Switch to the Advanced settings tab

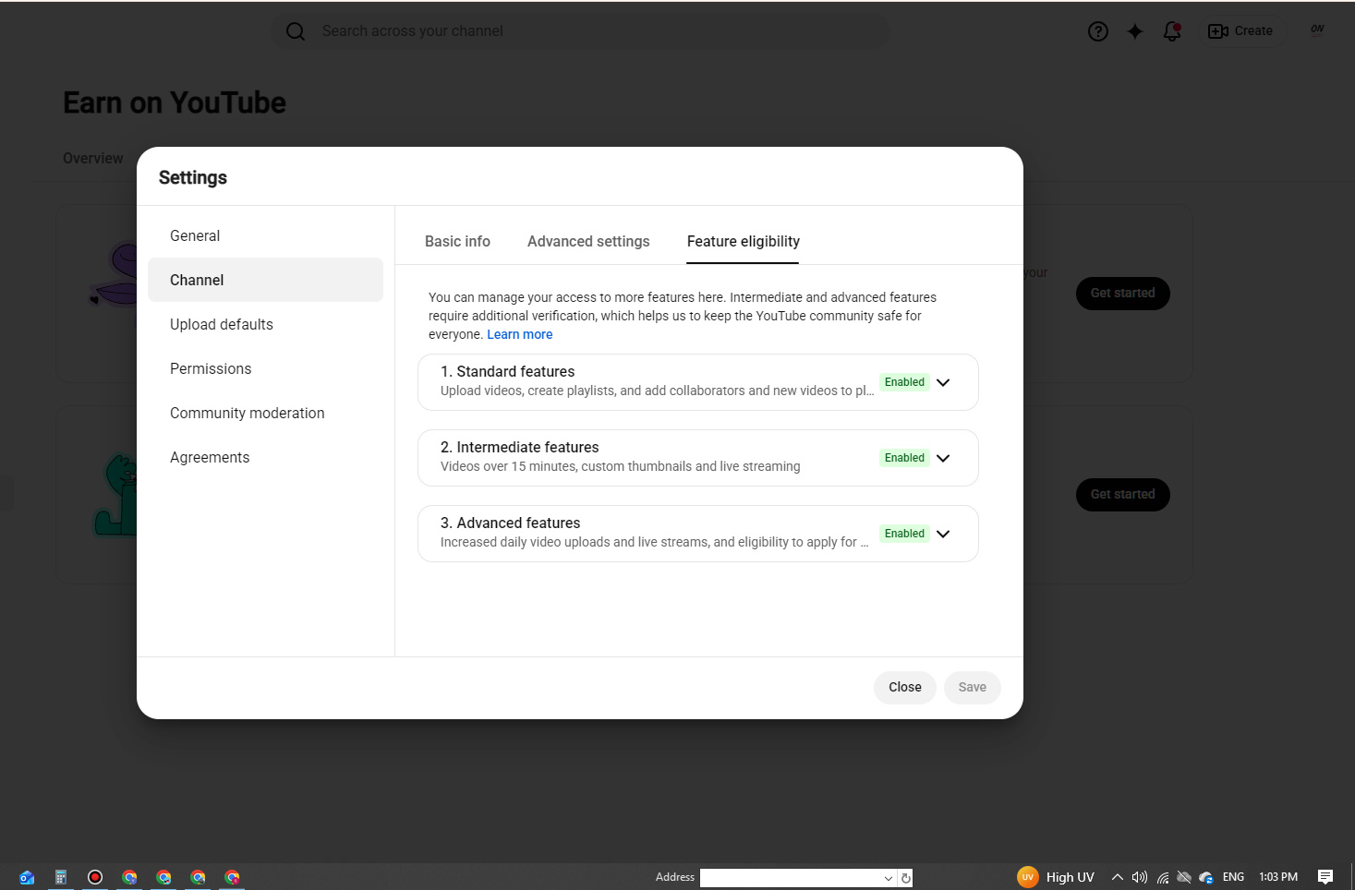point(588,241)
